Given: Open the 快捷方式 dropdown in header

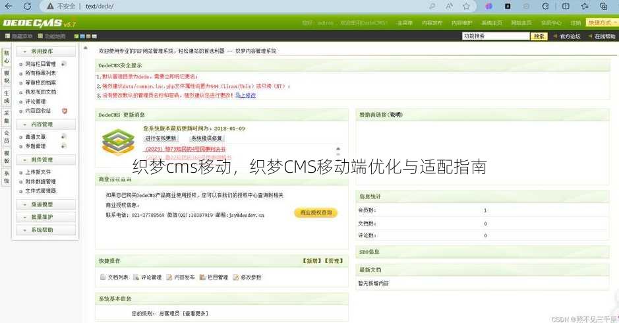Looking at the screenshot, I should click(x=602, y=23).
